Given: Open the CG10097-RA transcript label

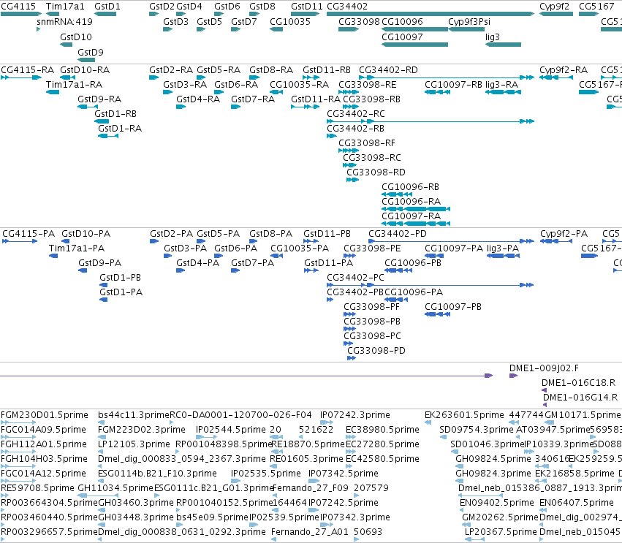Looking at the screenshot, I should (411, 216).
